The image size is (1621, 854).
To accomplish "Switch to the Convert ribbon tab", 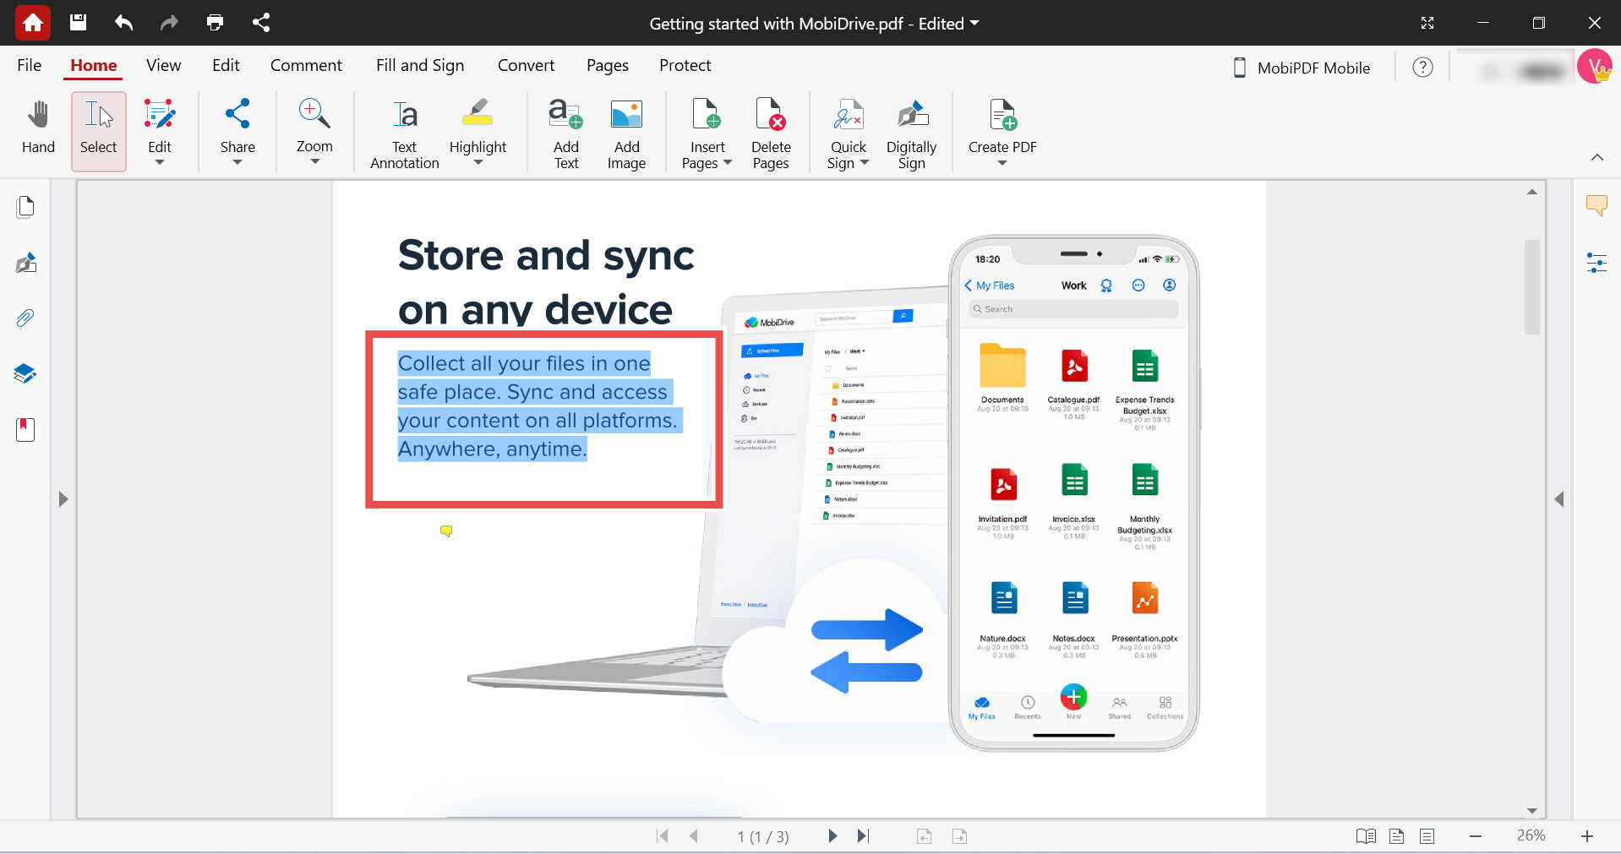I will [x=526, y=65].
